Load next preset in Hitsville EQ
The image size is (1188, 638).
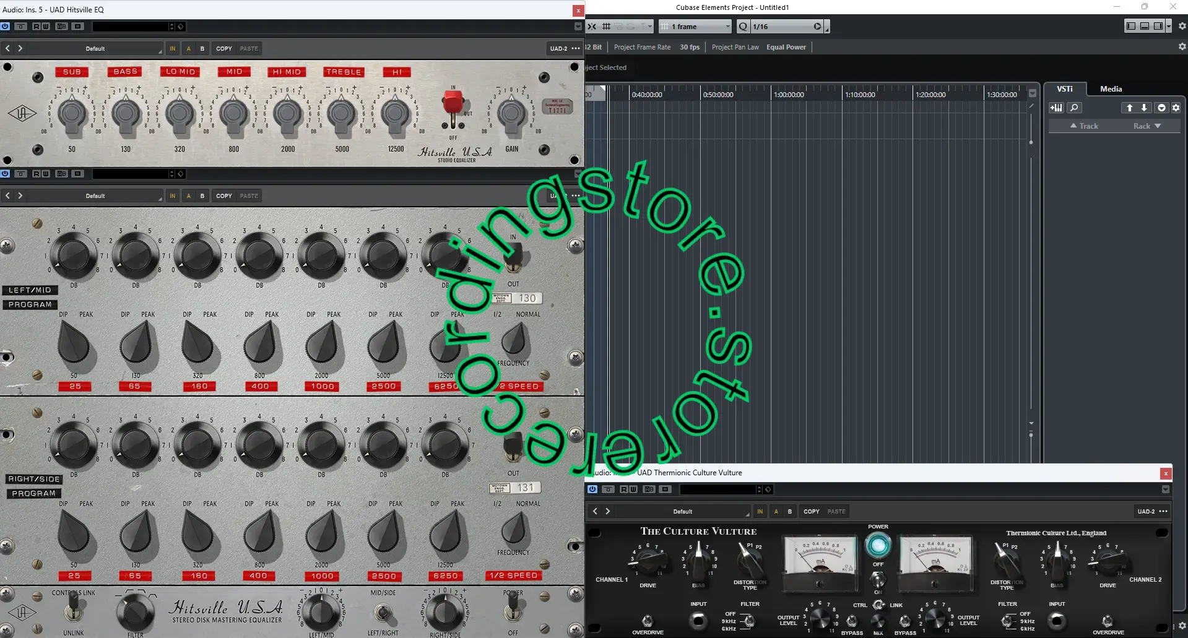tap(20, 48)
